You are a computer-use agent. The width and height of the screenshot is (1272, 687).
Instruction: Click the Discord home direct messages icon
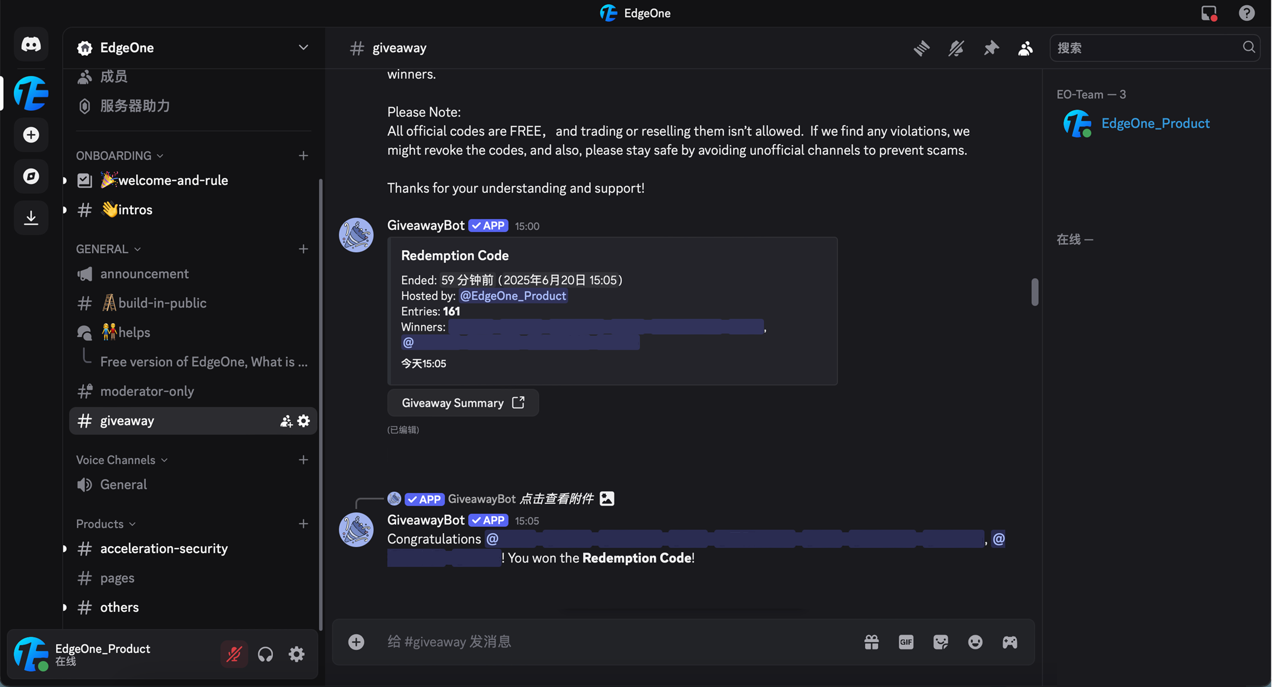[31, 45]
